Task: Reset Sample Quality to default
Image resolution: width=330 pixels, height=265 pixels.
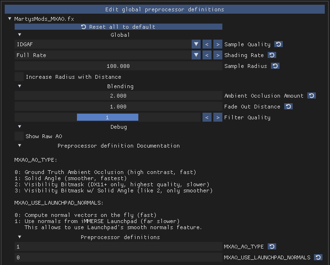Action: coord(279,44)
